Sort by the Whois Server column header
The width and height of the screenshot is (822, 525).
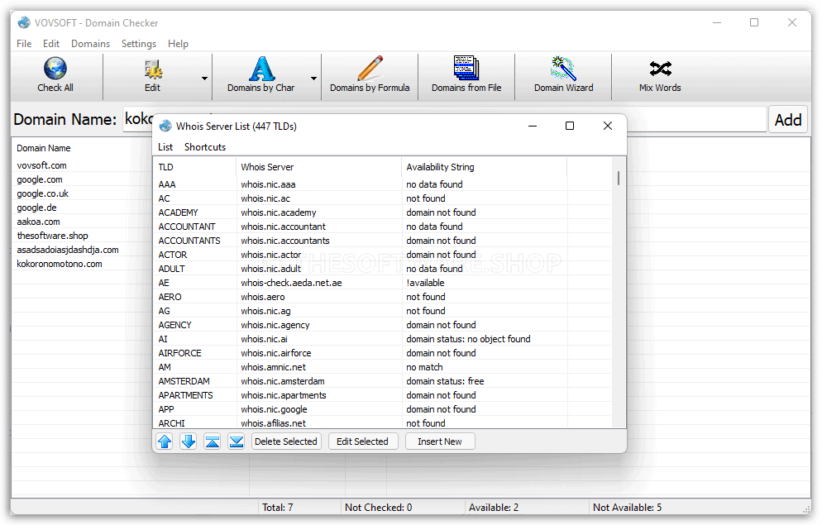point(318,167)
